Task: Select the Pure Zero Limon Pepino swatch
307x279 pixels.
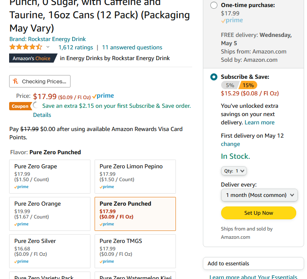Action: (135, 177)
